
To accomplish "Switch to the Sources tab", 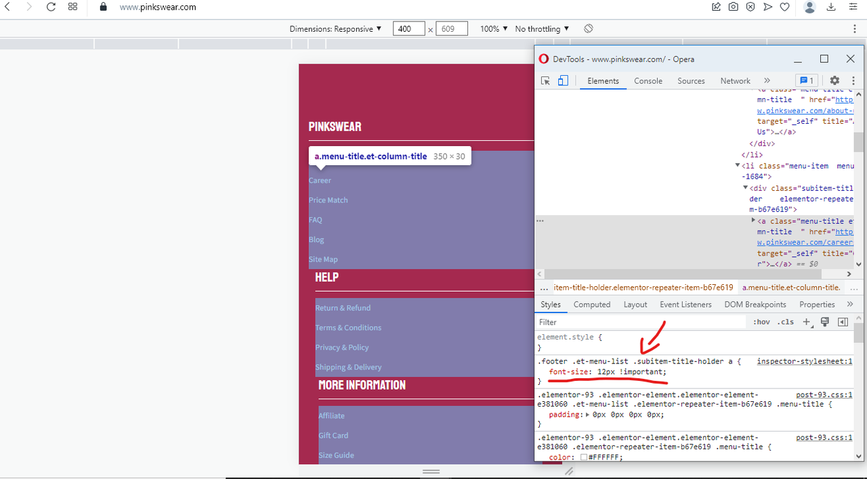I will (x=691, y=81).
